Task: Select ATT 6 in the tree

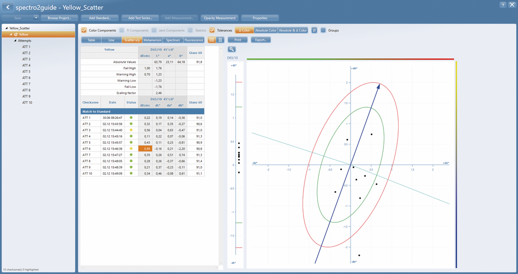Action: pos(26,78)
